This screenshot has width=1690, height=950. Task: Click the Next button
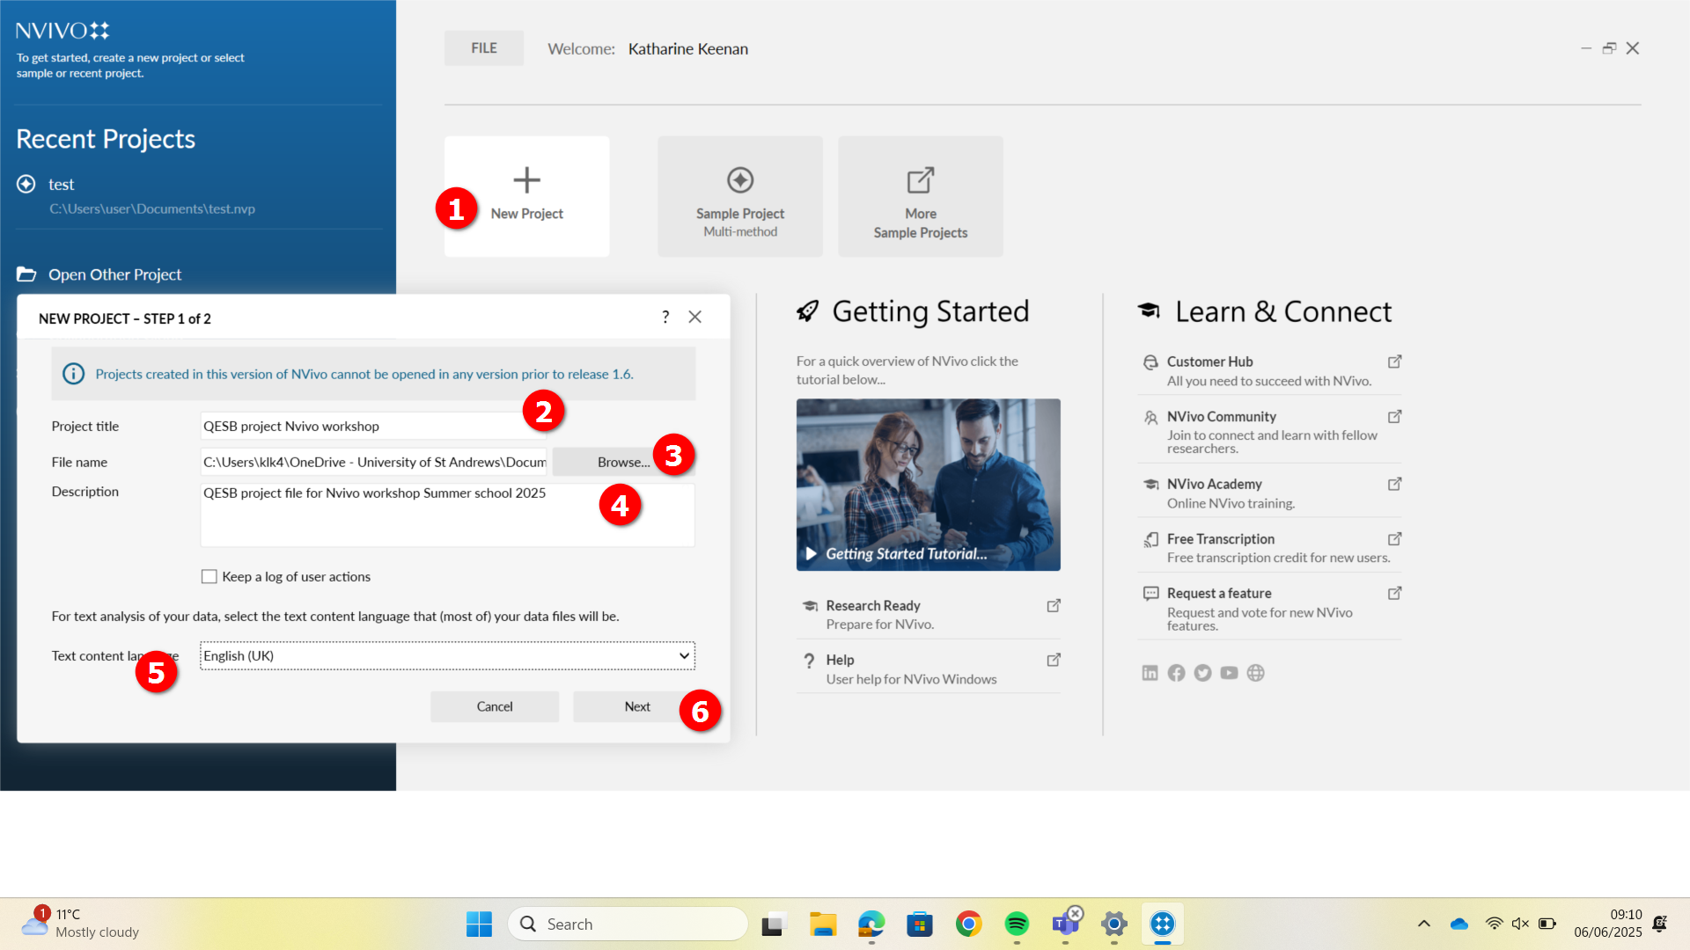627,707
